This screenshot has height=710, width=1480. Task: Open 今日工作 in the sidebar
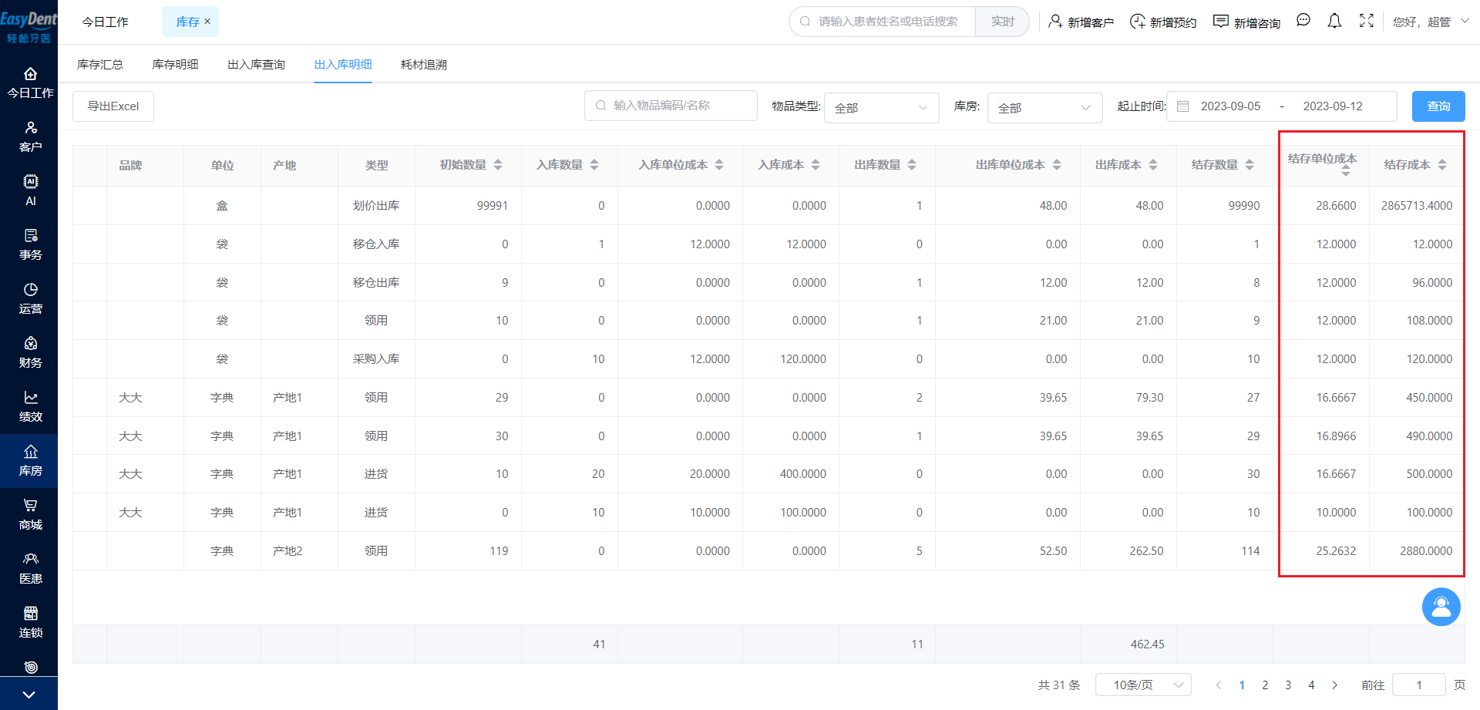(30, 83)
